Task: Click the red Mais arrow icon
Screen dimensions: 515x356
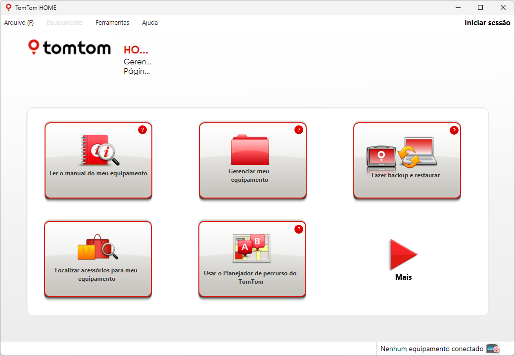Action: coord(403,254)
